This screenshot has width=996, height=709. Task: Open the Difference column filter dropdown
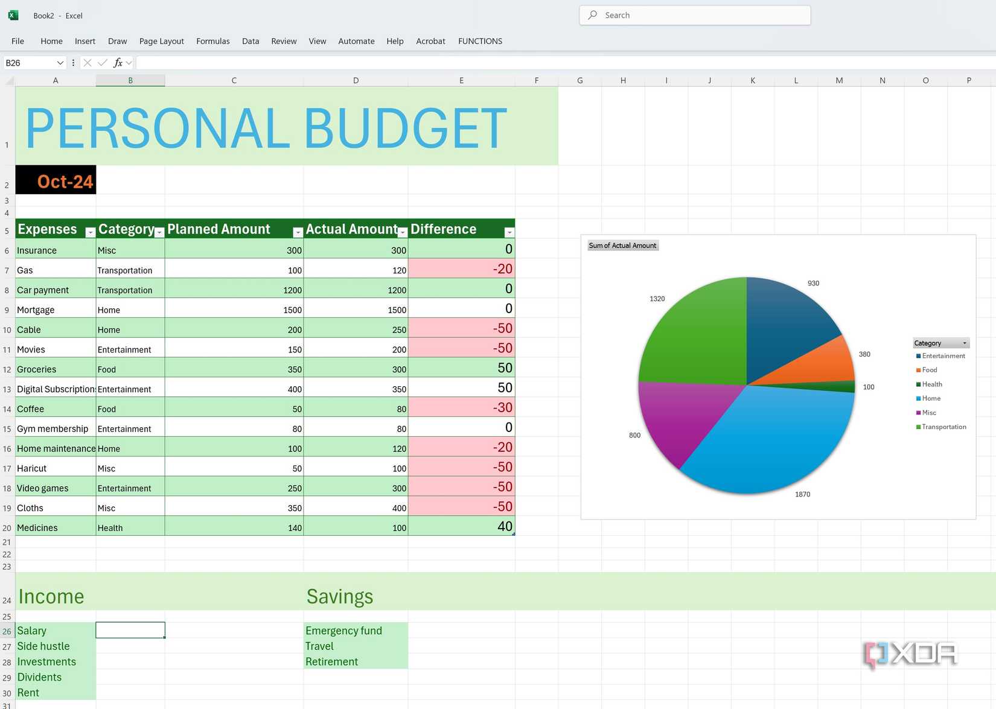pyautogui.click(x=510, y=231)
